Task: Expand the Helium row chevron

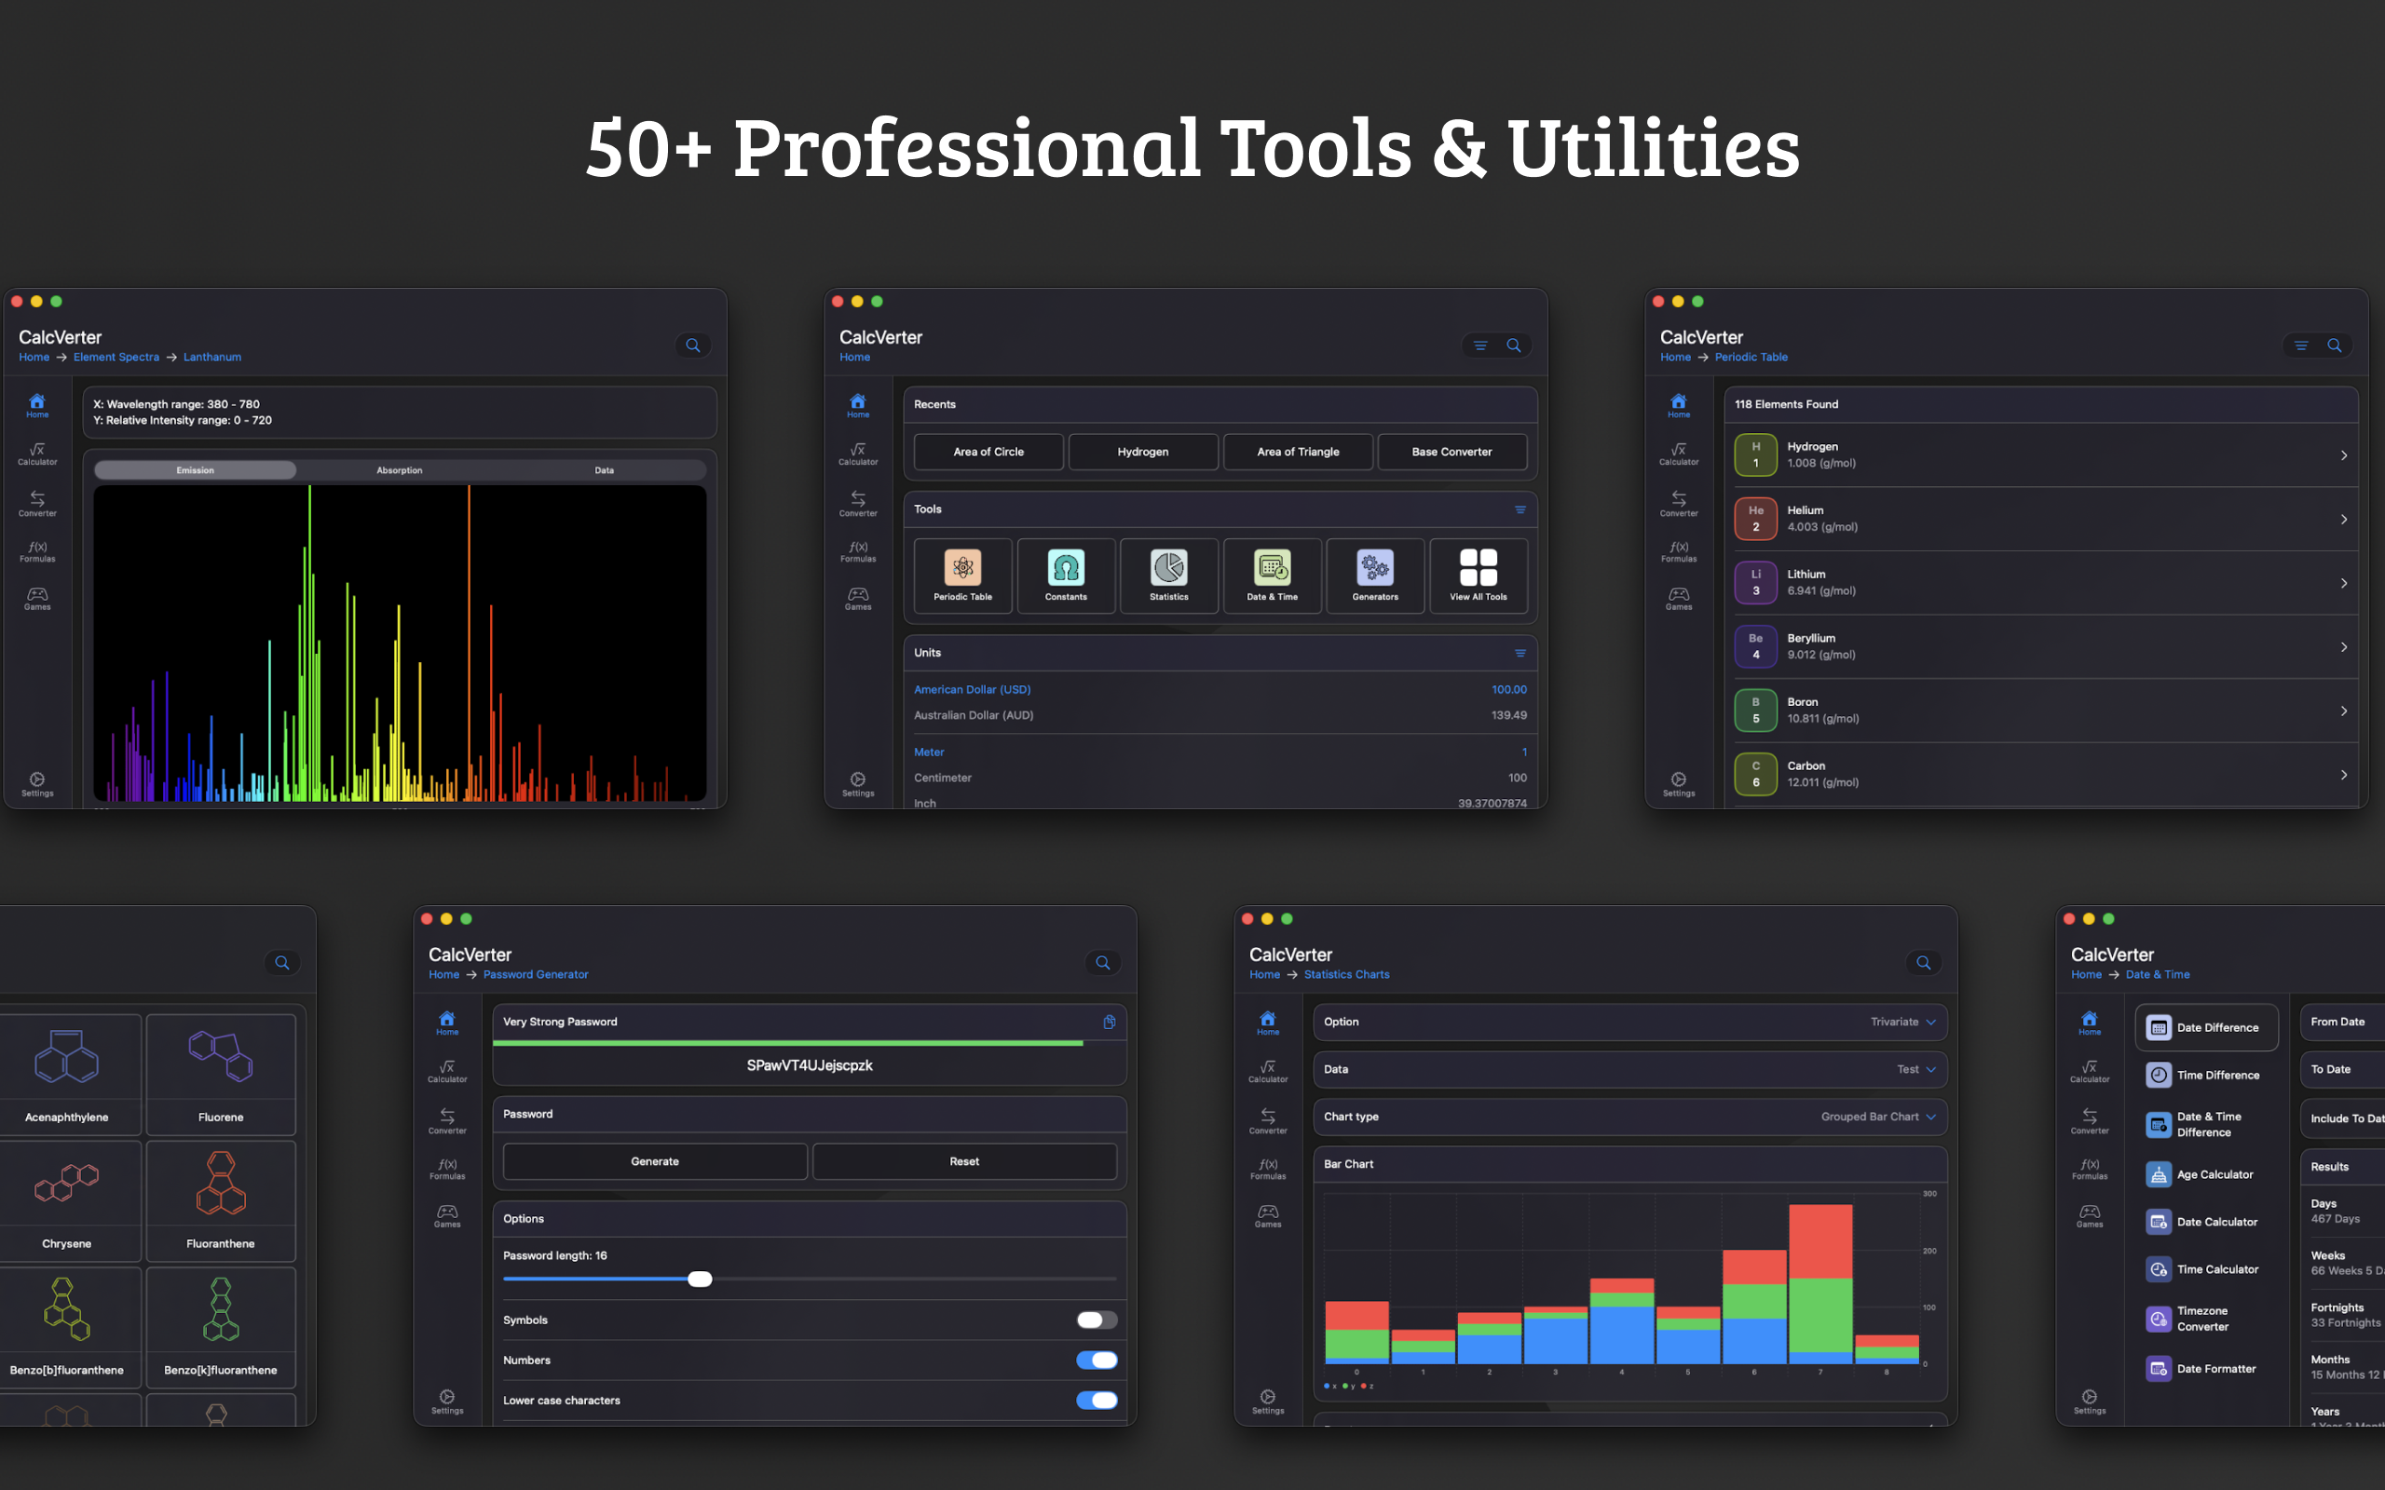Action: click(2344, 520)
